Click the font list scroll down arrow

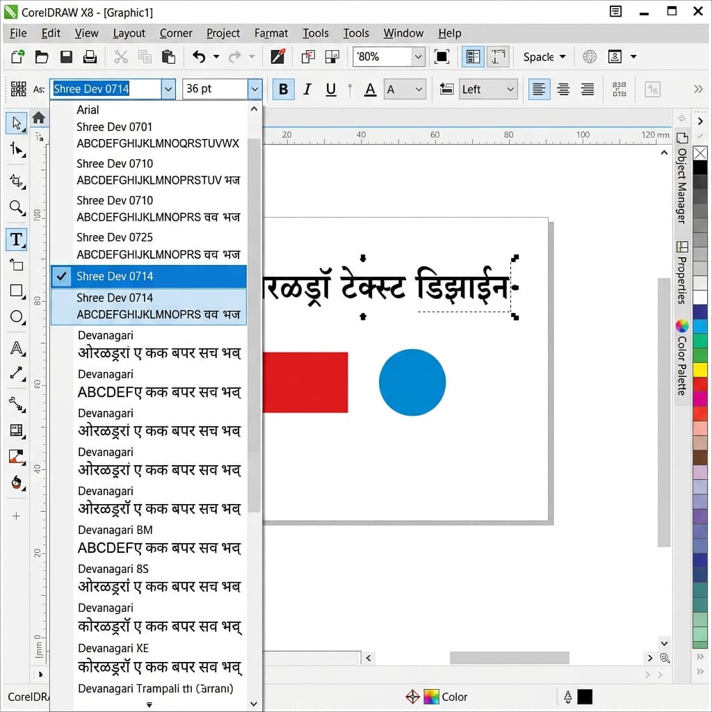point(254,704)
